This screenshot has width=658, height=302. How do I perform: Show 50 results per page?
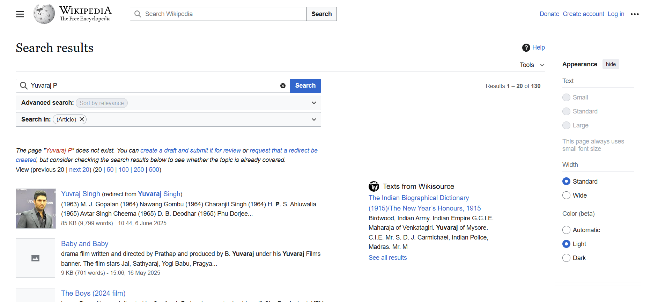coord(110,170)
